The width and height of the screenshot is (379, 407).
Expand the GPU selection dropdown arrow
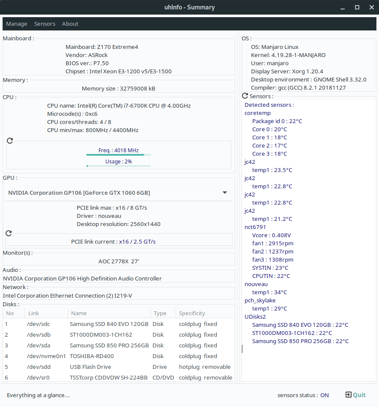coord(225,193)
